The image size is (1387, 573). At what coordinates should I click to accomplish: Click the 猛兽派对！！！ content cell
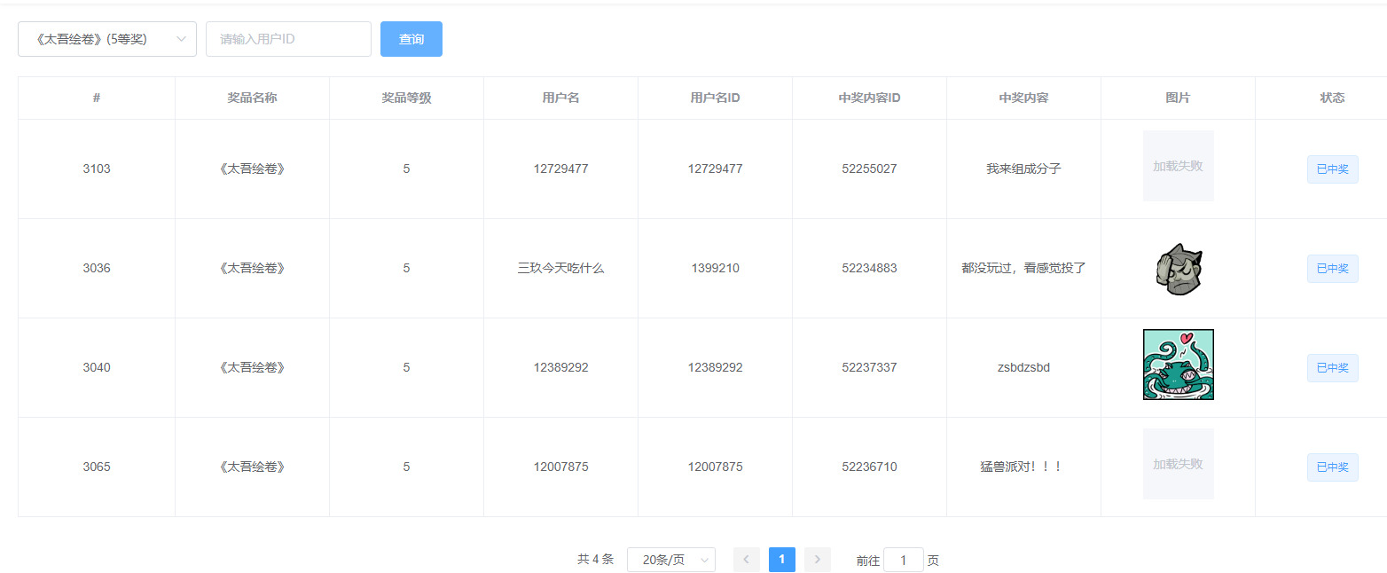(1023, 467)
